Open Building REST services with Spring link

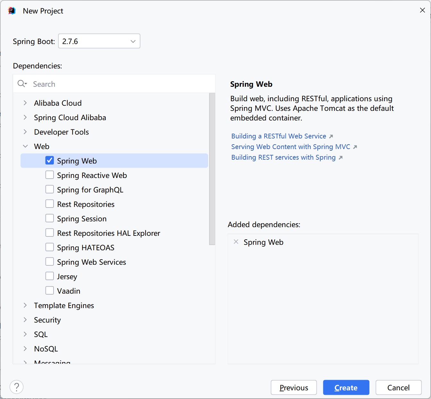pyautogui.click(x=283, y=157)
